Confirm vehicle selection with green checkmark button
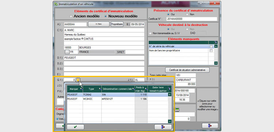Image resolution: width=274 pixels, height=132 pixels. [75, 127]
